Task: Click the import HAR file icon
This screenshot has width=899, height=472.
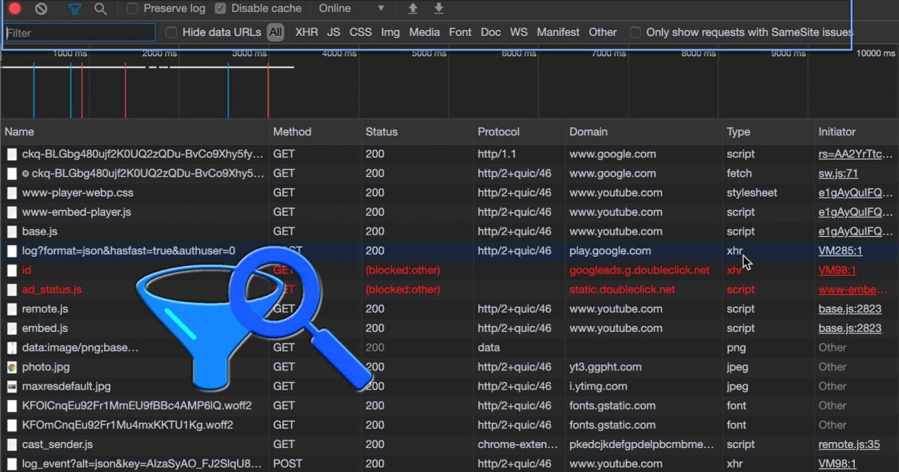Action: [412, 8]
